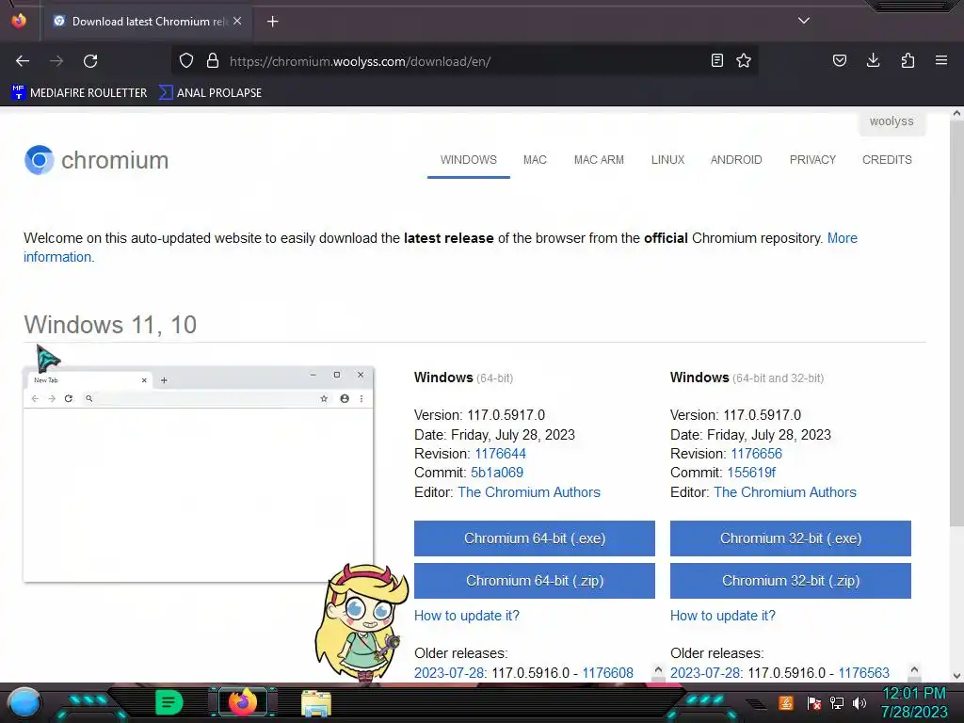
Task: Open the tracking protection shield icon
Action: click(x=186, y=61)
